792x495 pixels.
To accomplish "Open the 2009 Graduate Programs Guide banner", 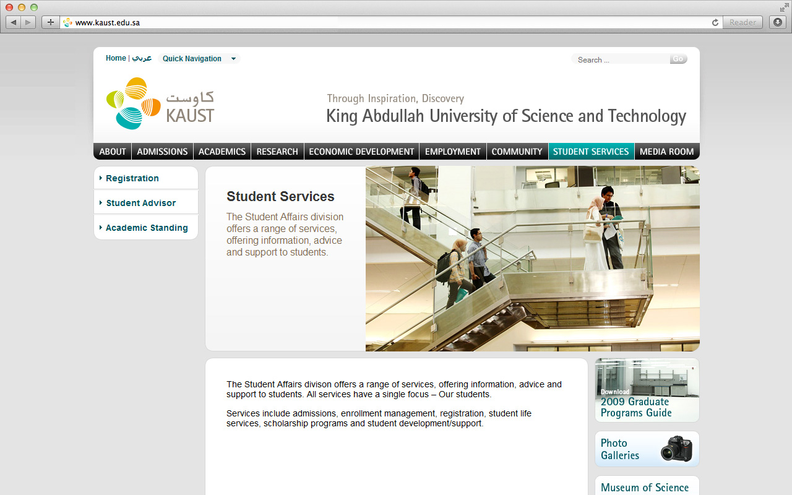I will [x=647, y=390].
